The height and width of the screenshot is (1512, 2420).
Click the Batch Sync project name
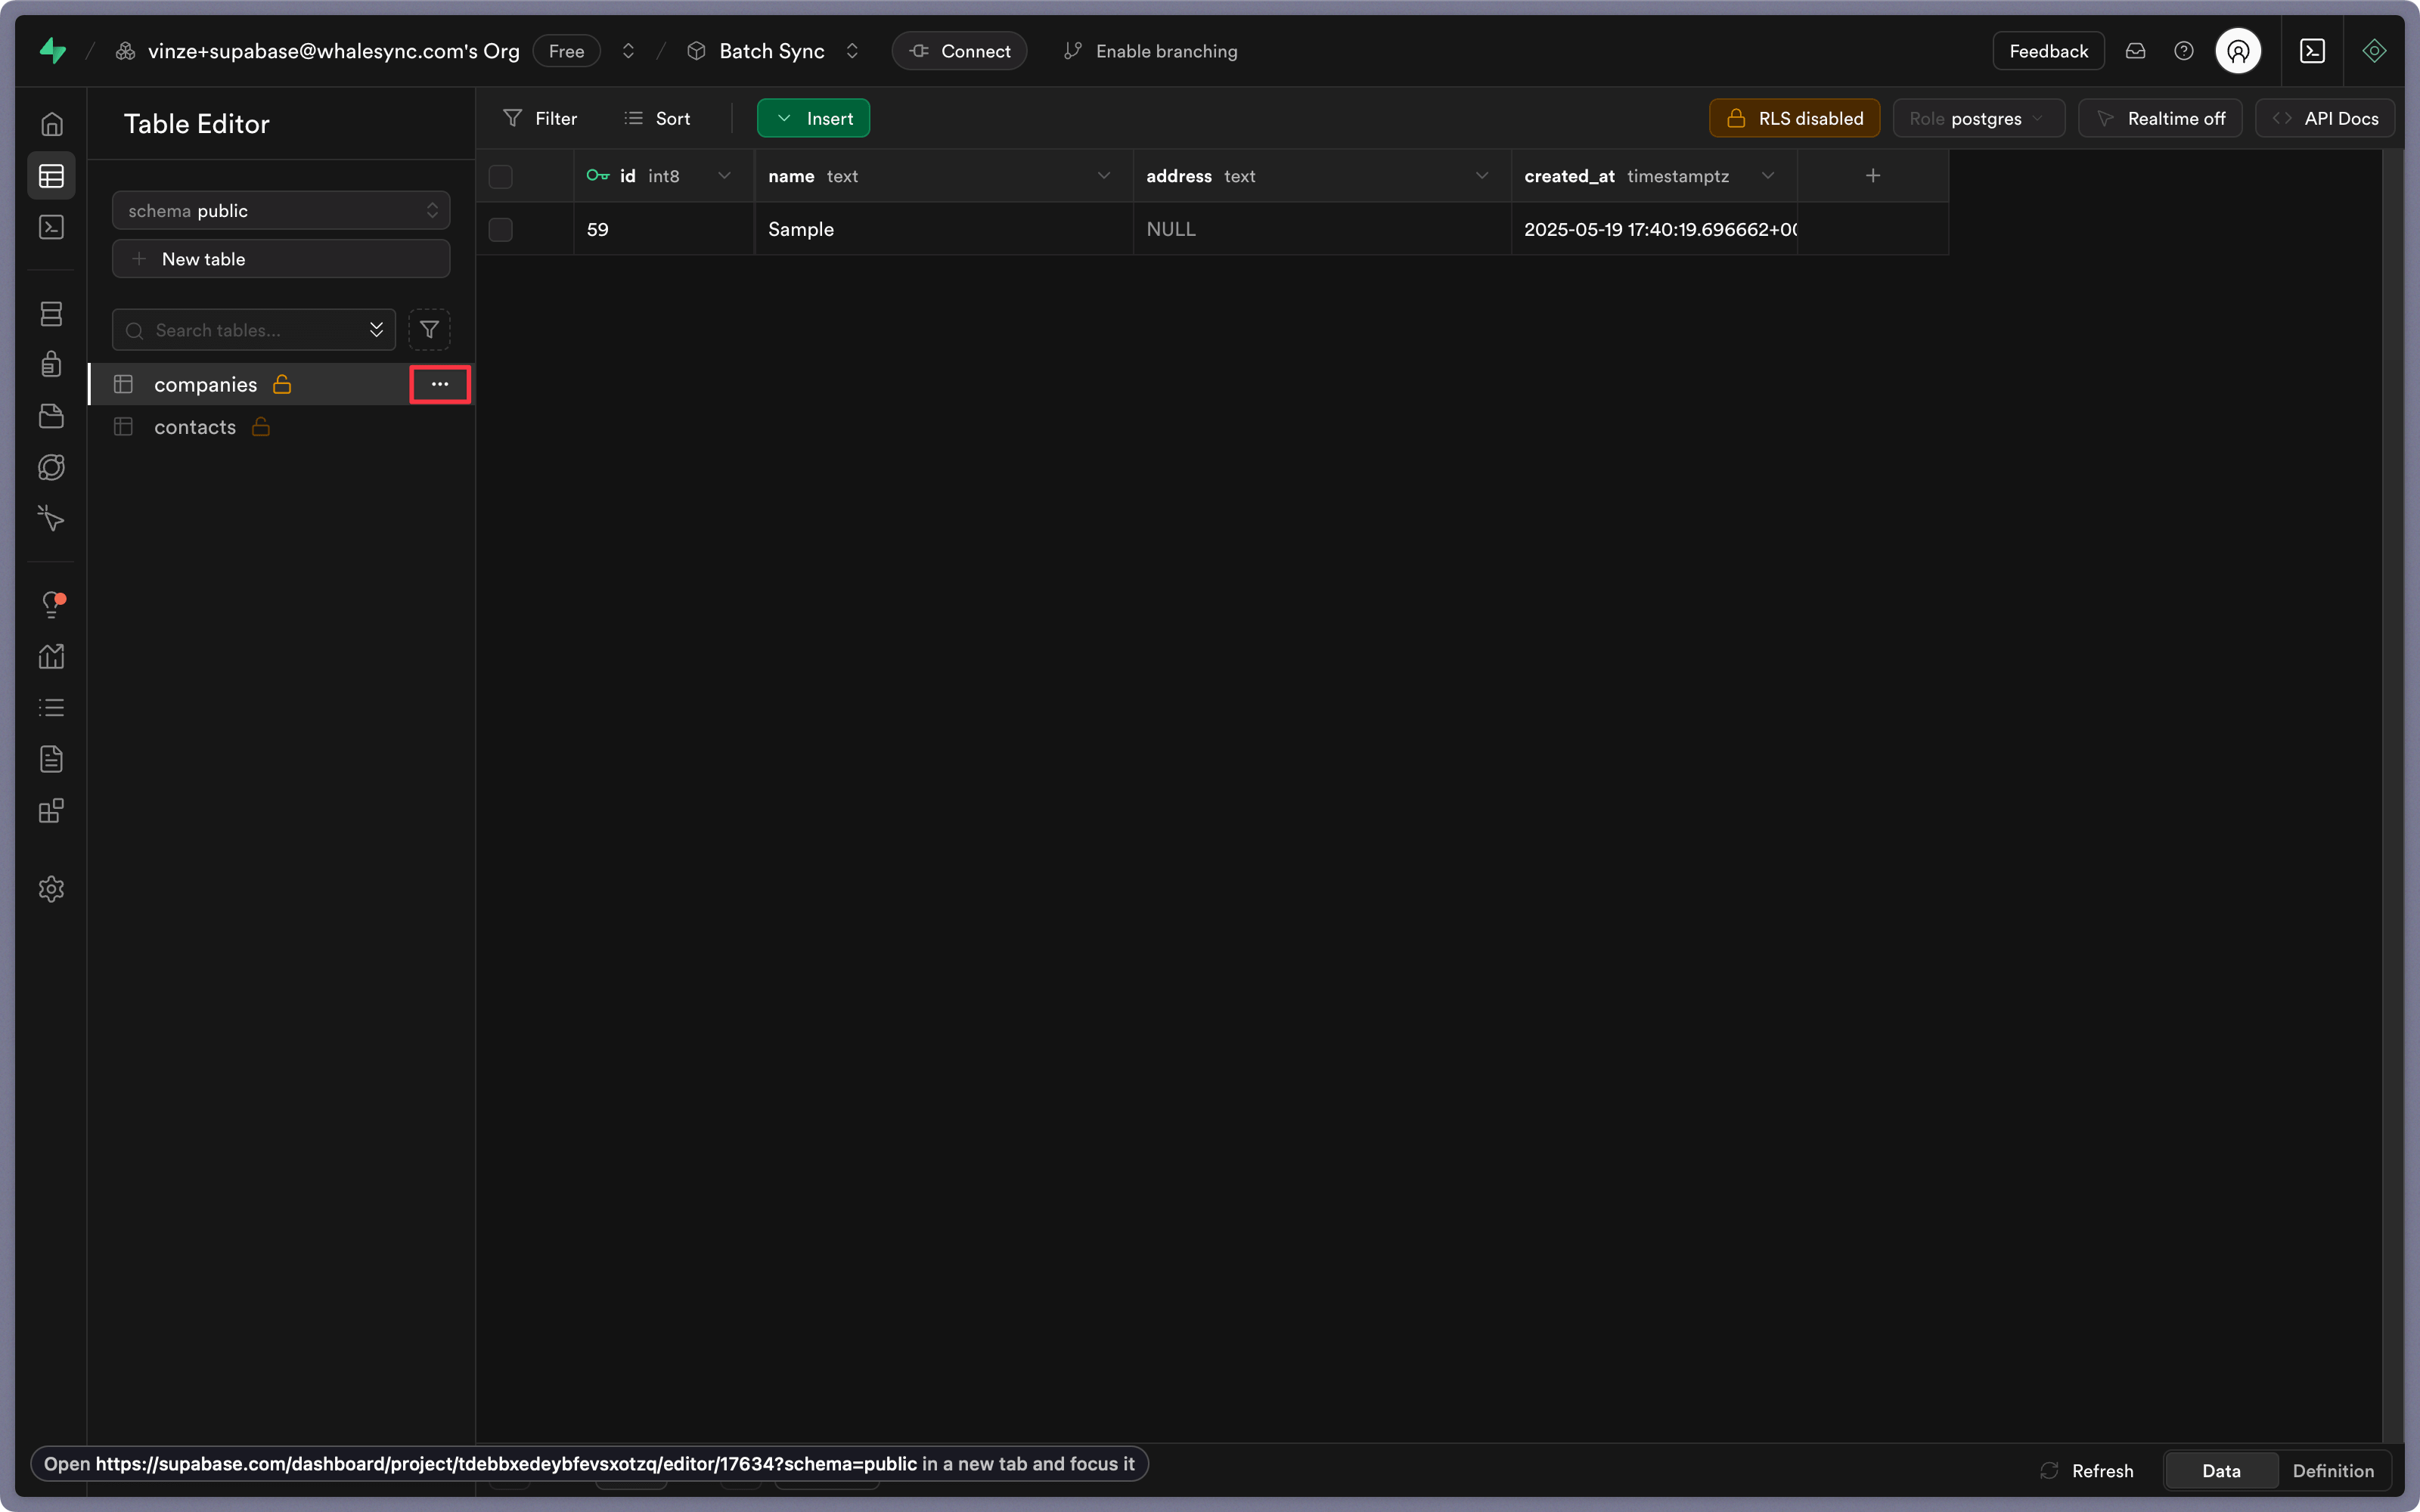(x=771, y=51)
